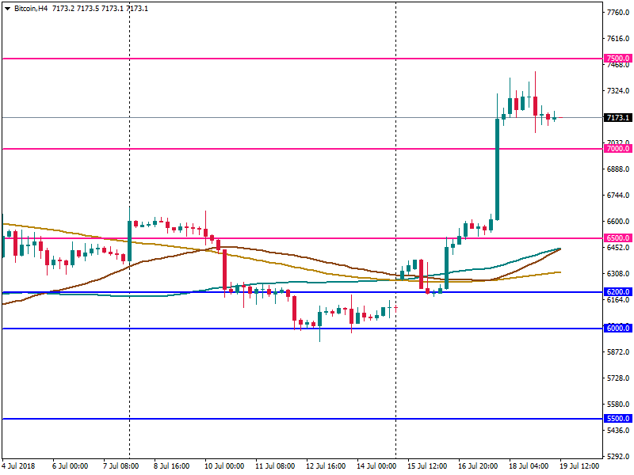Select the pink 7500.0 price label
This screenshot has width=634, height=475.
click(x=617, y=59)
